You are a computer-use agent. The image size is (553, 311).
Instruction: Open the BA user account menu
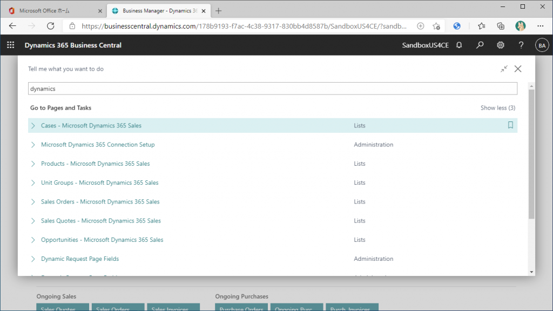tap(542, 45)
